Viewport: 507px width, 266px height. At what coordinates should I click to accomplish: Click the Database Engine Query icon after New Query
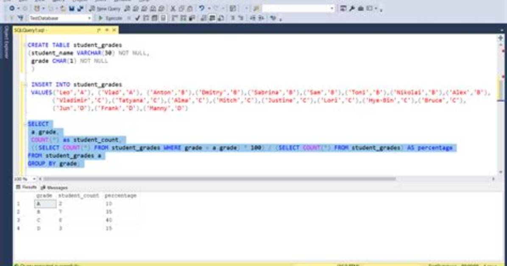[128, 9]
